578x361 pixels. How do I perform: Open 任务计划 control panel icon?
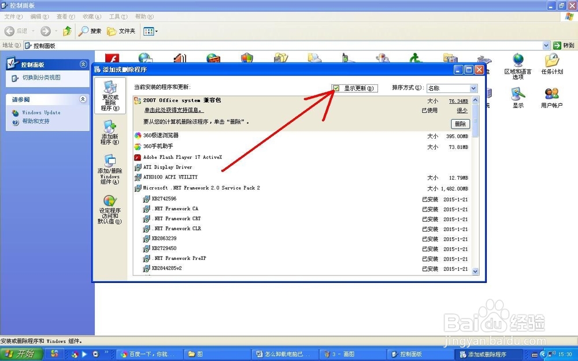(552, 64)
